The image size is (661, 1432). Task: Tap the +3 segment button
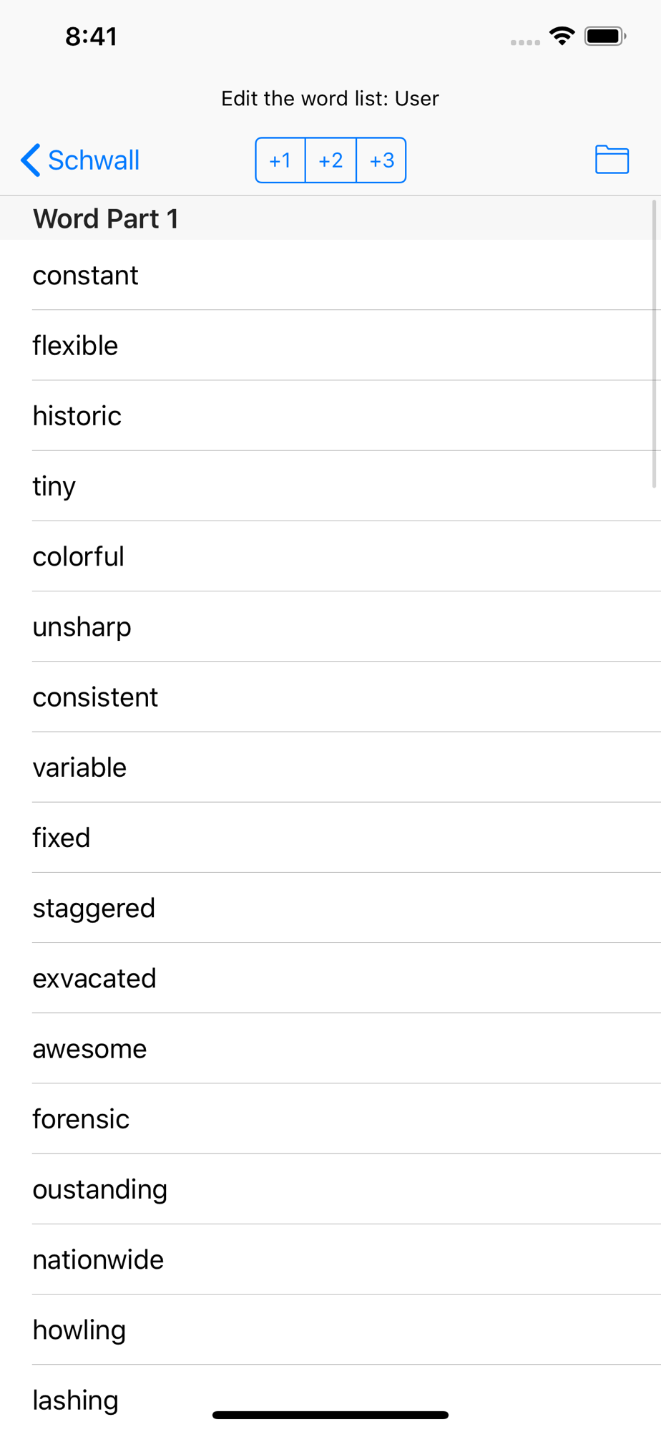(x=381, y=160)
